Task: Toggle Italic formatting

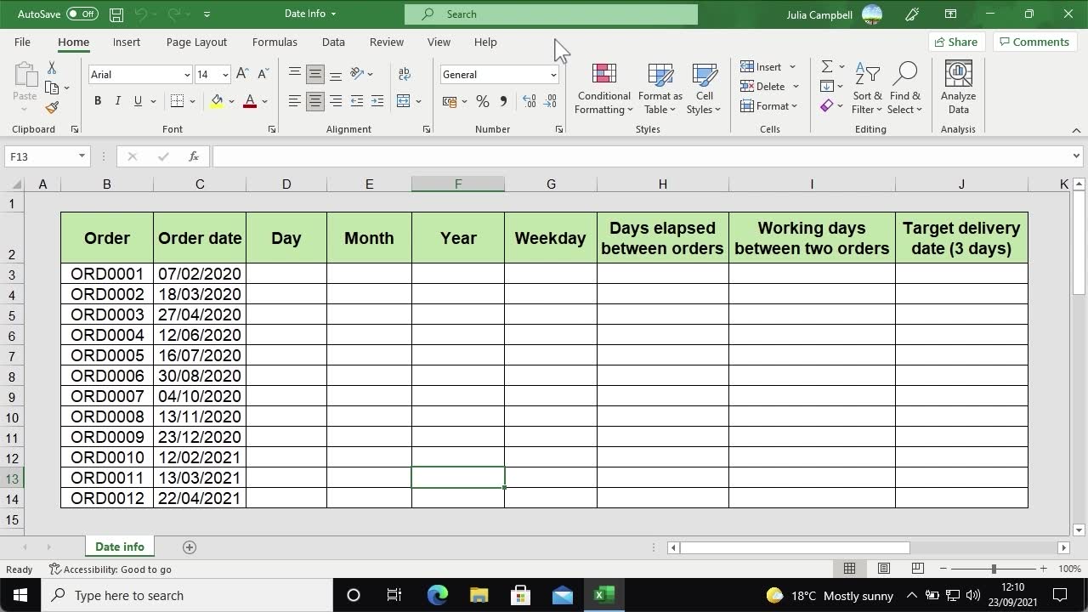Action: pos(117,101)
